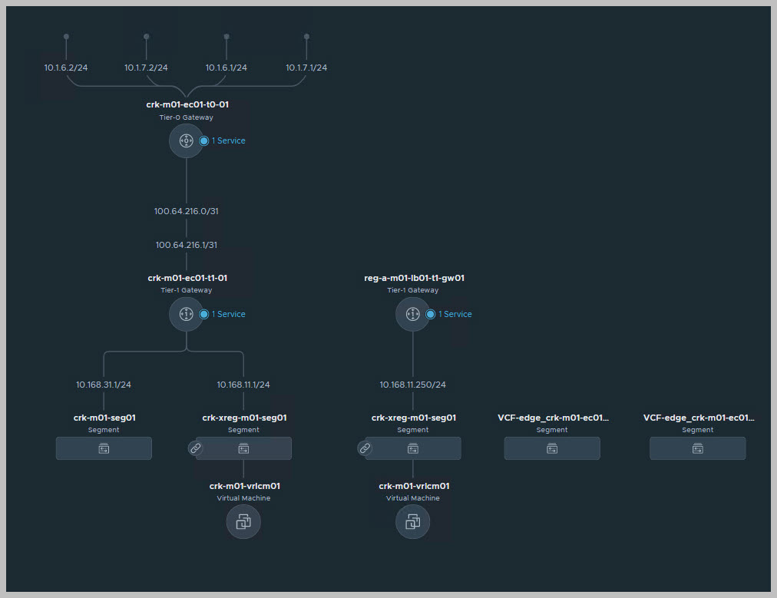Click the uplink endpoint dot above 10.1.7.1/24
The height and width of the screenshot is (598, 777).
click(306, 36)
